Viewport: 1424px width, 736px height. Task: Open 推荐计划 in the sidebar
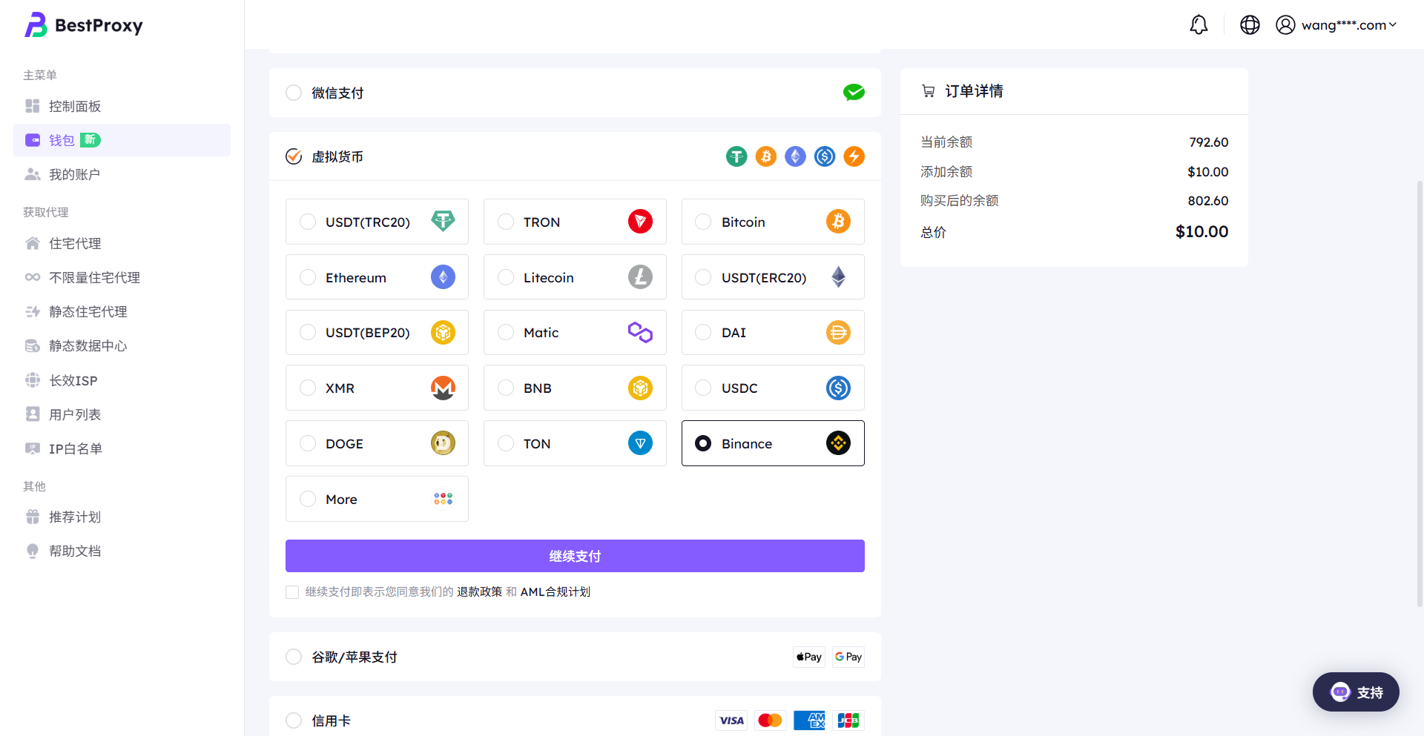click(122, 517)
